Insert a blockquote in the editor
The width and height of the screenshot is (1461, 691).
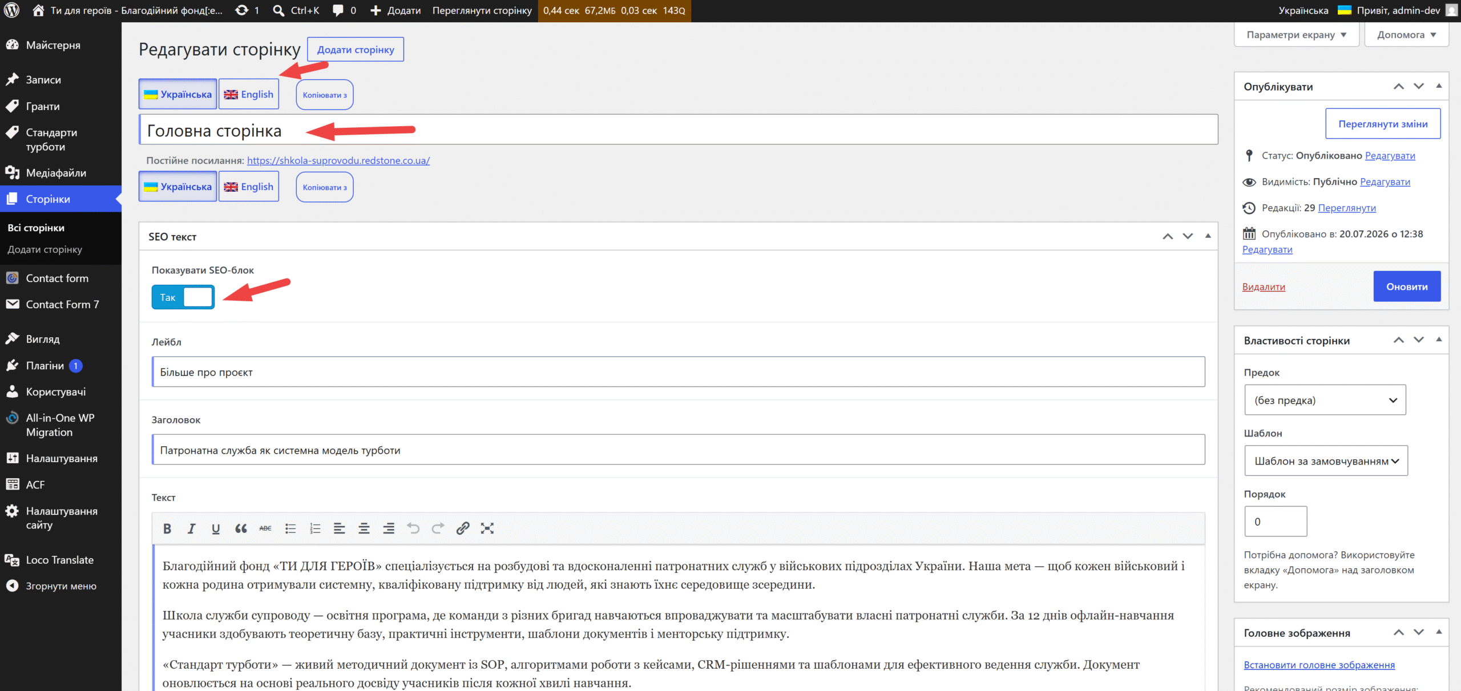click(x=241, y=528)
